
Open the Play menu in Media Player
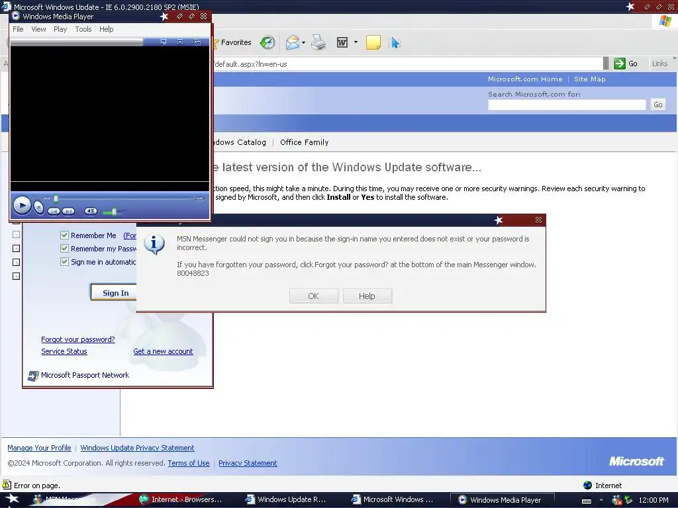[60, 29]
